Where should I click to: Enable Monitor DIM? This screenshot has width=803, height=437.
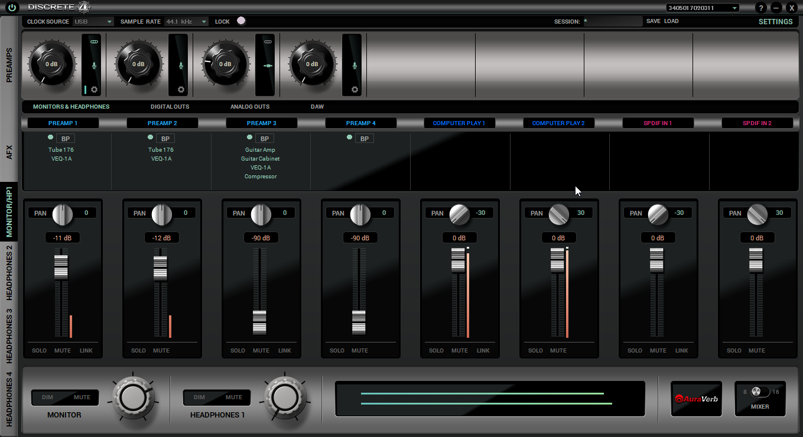[x=48, y=397]
